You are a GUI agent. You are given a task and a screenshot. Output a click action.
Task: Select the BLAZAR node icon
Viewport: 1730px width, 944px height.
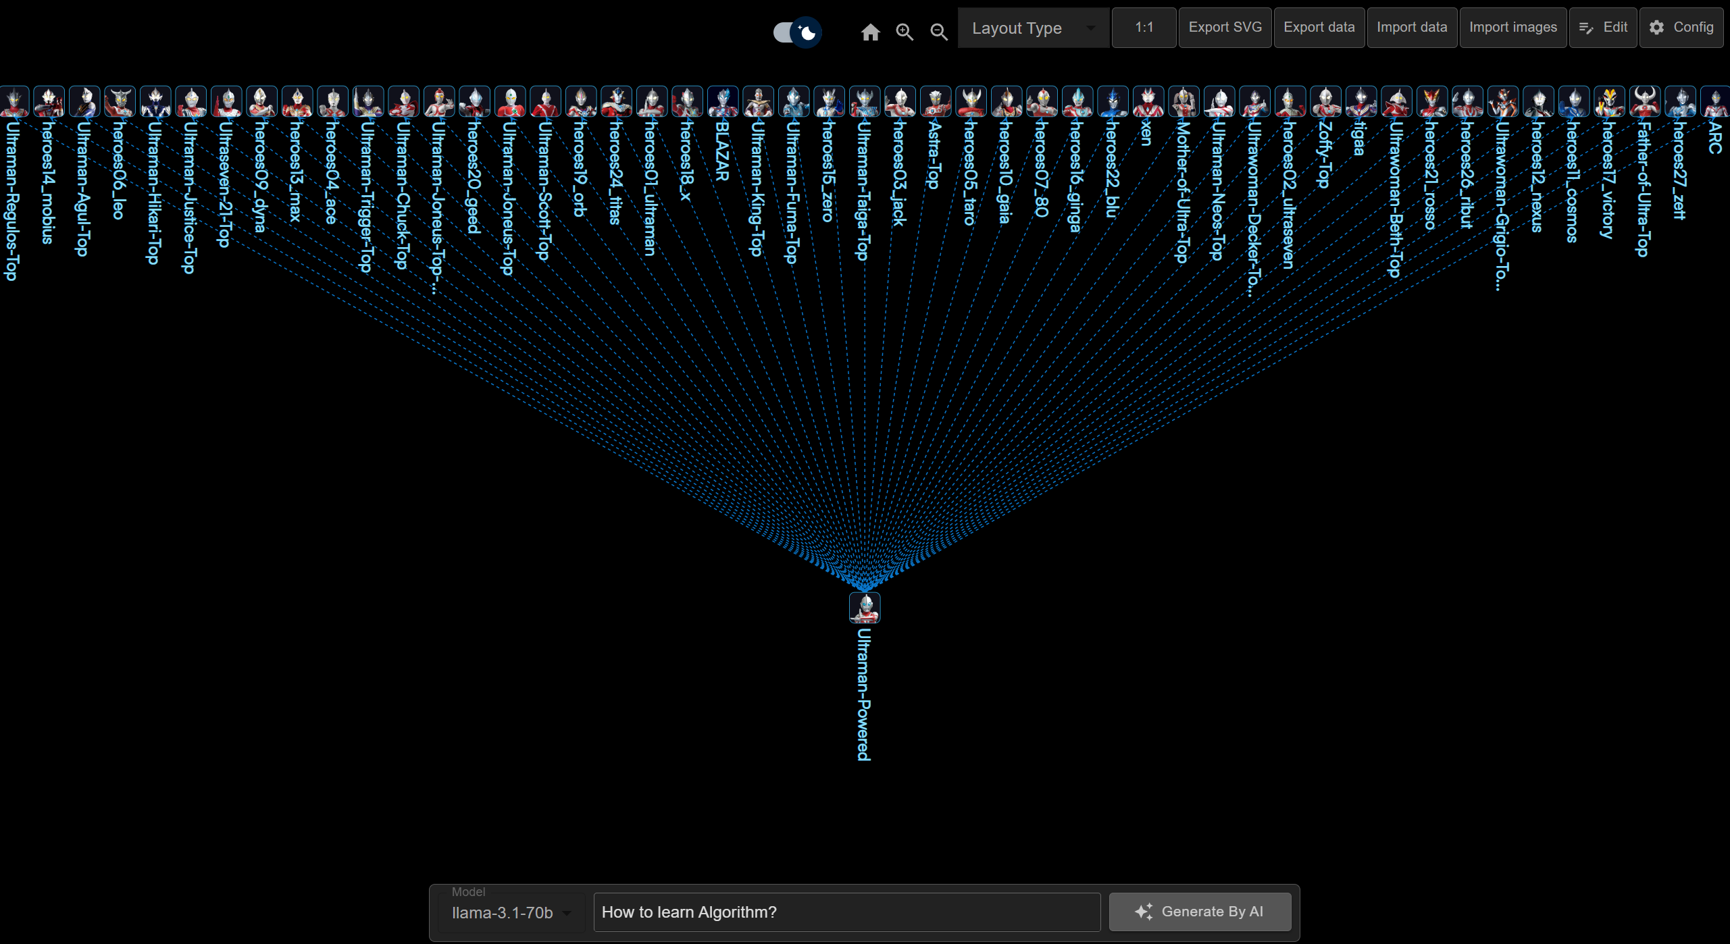point(723,101)
